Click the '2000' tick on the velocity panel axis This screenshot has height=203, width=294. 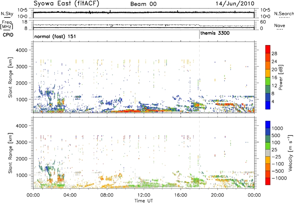click(x=21, y=159)
